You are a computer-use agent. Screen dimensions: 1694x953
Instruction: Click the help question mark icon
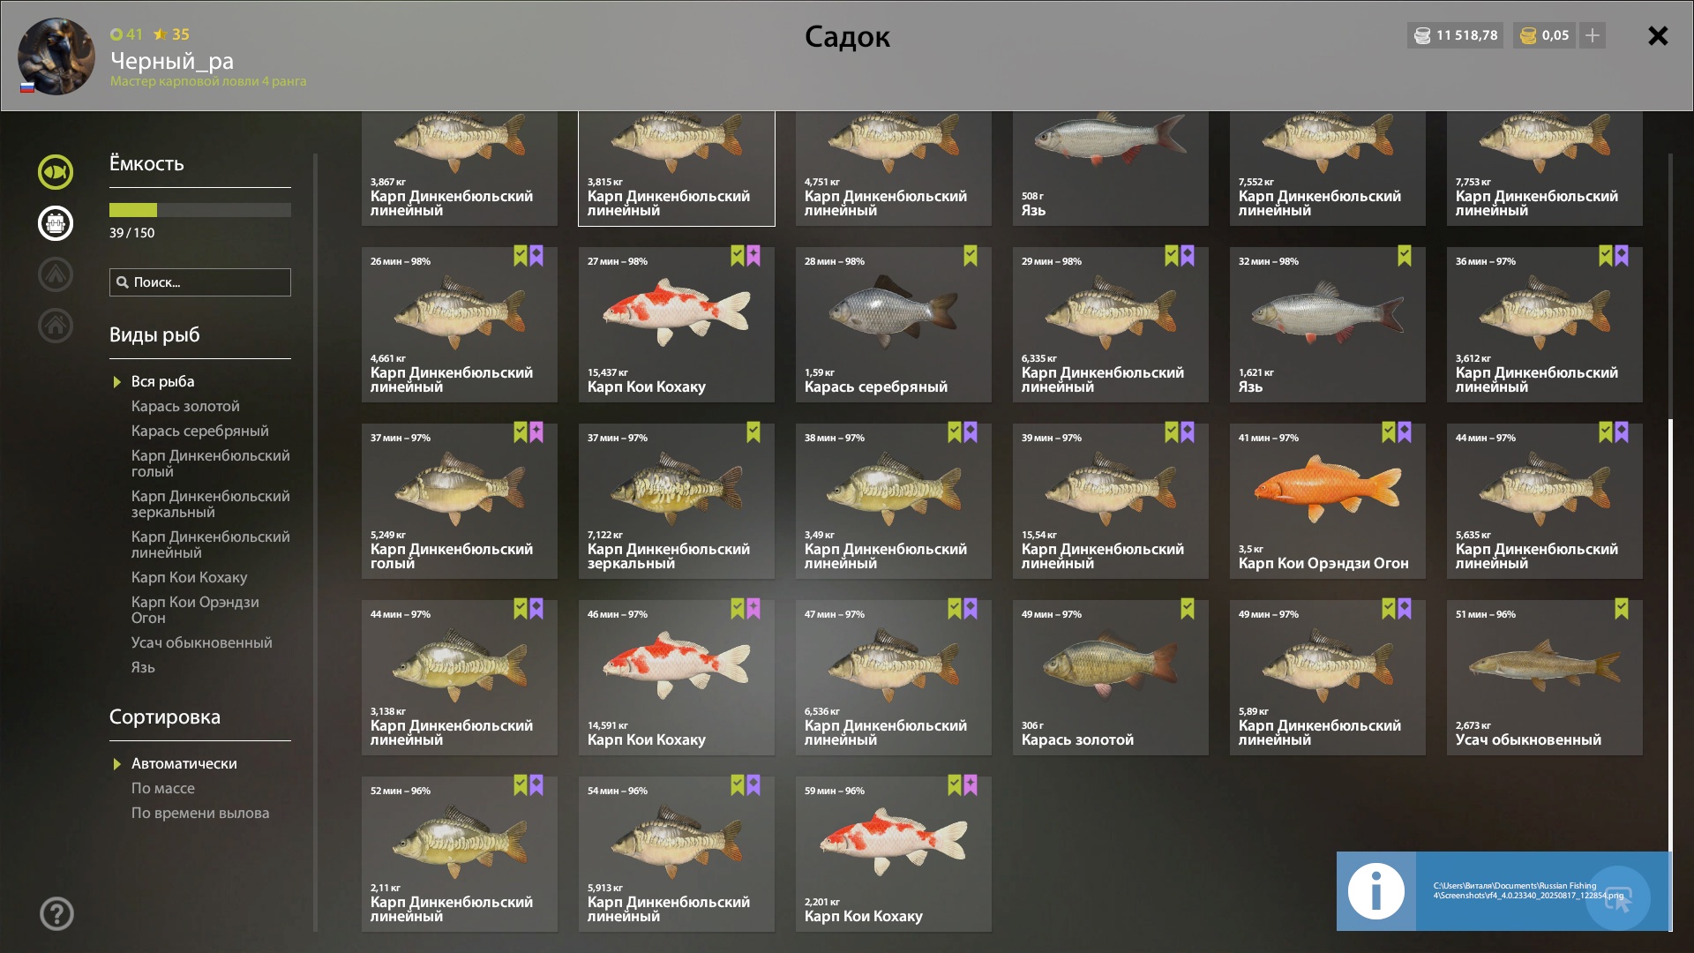point(56,914)
